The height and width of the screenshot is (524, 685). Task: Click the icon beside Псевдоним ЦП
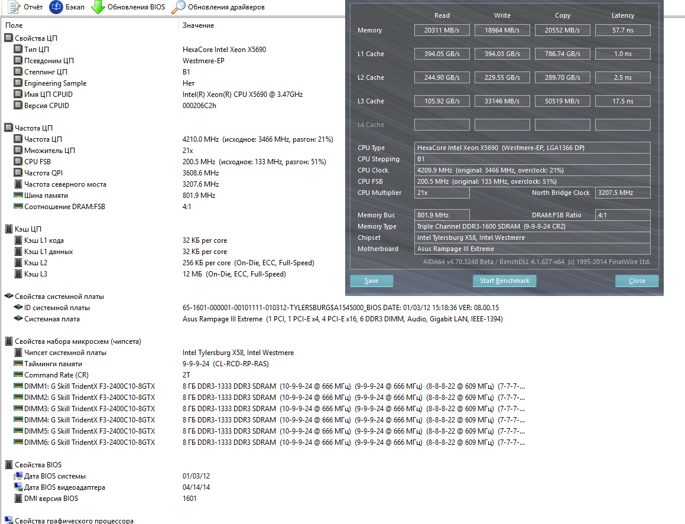[x=18, y=60]
